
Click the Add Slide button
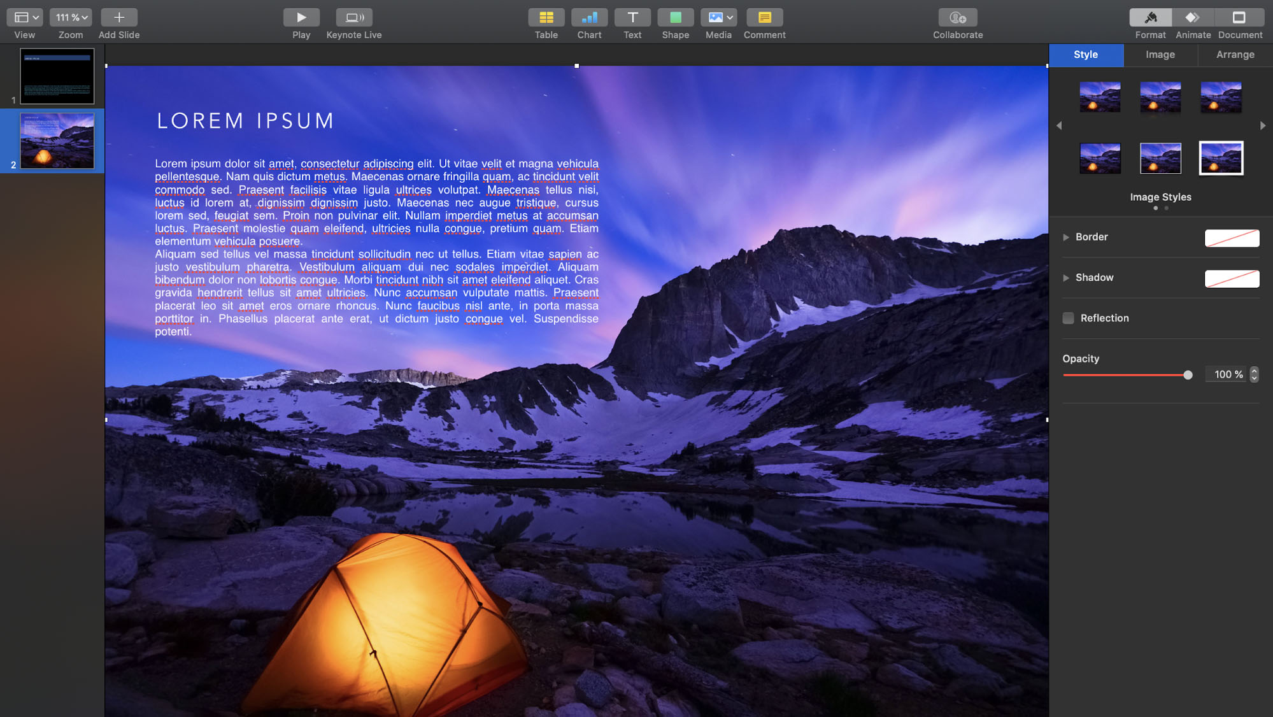point(119,17)
